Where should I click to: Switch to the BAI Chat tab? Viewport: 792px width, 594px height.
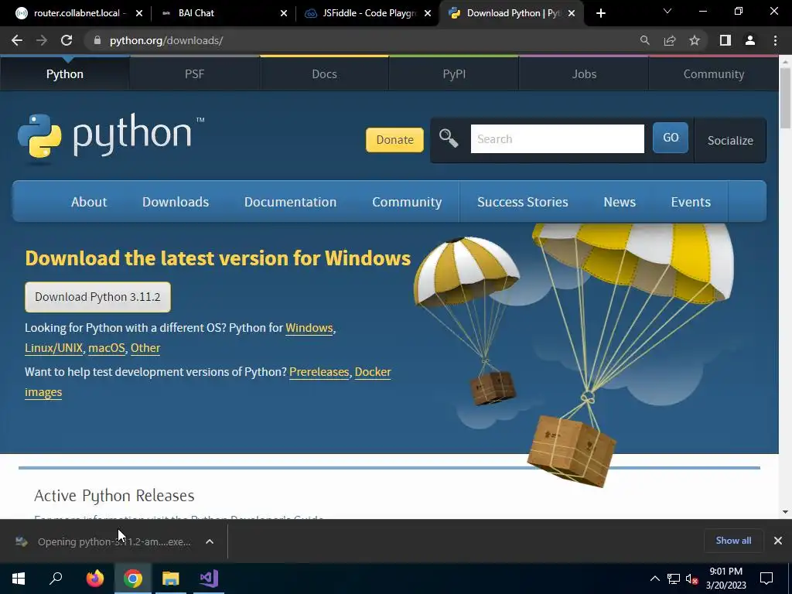pos(222,13)
